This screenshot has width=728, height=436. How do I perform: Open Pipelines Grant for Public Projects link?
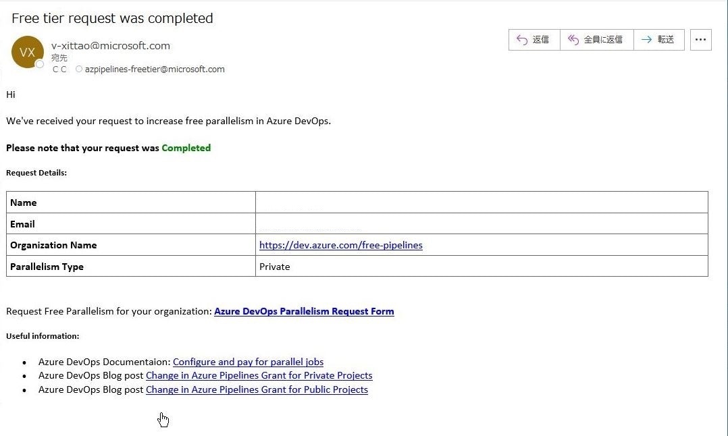[x=257, y=389]
